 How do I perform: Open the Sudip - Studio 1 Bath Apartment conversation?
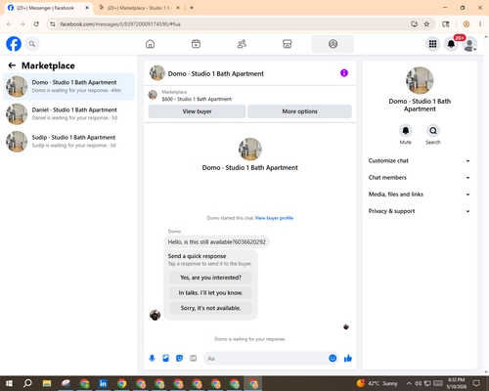tap(68, 142)
